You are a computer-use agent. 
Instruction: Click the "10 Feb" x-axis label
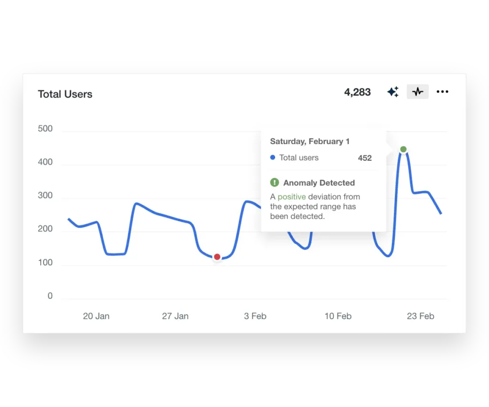coord(338,316)
